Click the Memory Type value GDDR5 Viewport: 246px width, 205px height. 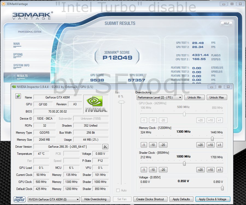point(45,132)
